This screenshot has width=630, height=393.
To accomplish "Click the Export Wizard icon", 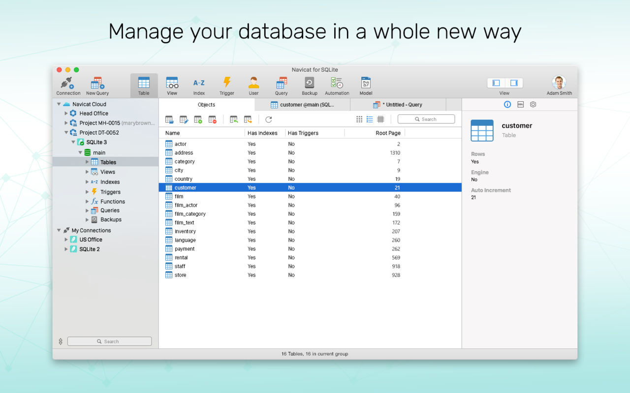I will coord(248,119).
